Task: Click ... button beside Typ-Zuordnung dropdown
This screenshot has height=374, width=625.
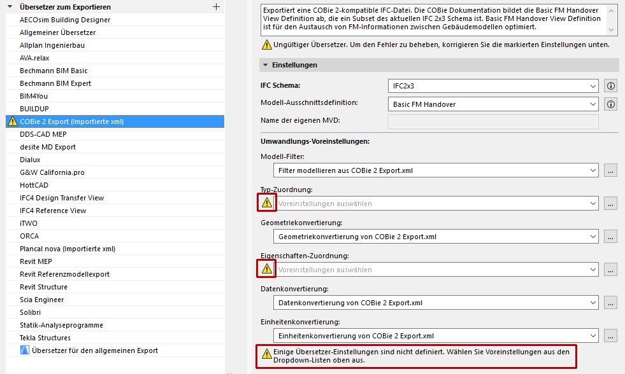Action: [x=610, y=203]
